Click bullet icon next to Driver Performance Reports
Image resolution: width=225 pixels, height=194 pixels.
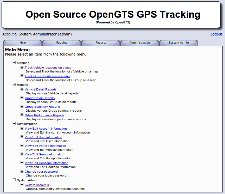click(x=22, y=115)
